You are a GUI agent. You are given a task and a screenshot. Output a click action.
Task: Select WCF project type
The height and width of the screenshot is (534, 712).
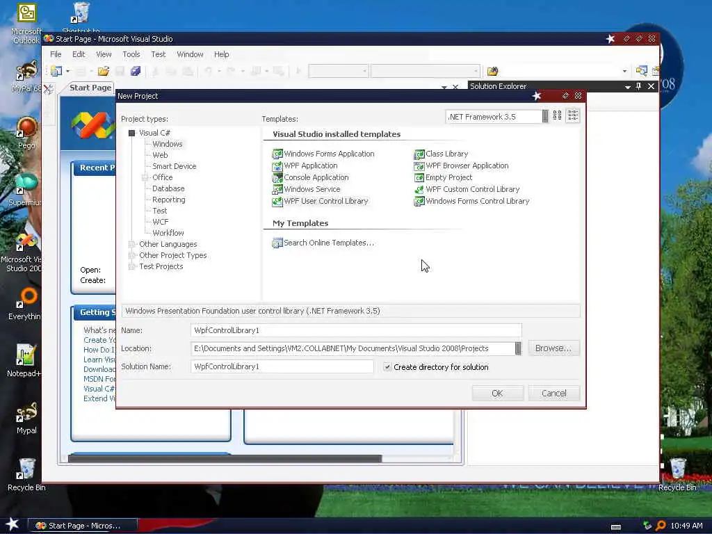161,222
